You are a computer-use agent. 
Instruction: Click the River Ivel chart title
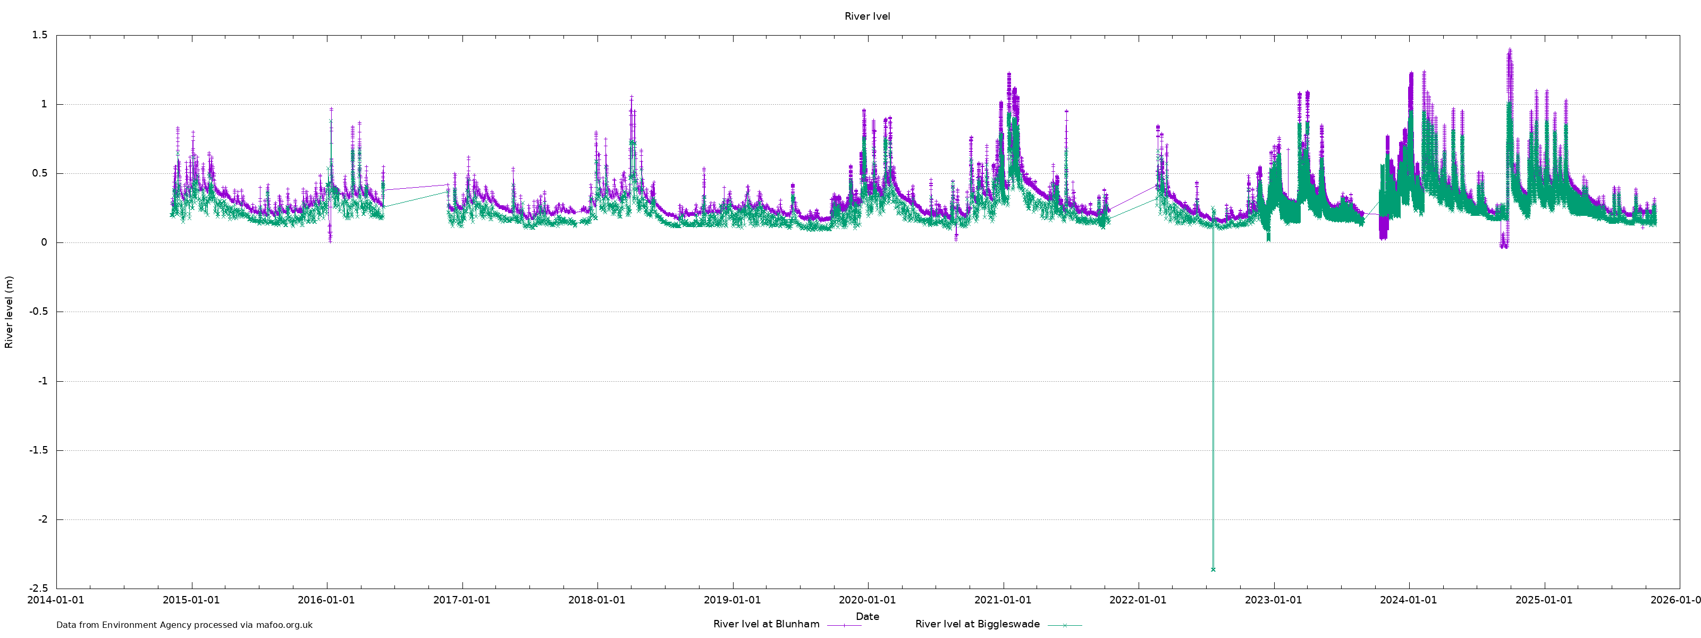coord(867,16)
